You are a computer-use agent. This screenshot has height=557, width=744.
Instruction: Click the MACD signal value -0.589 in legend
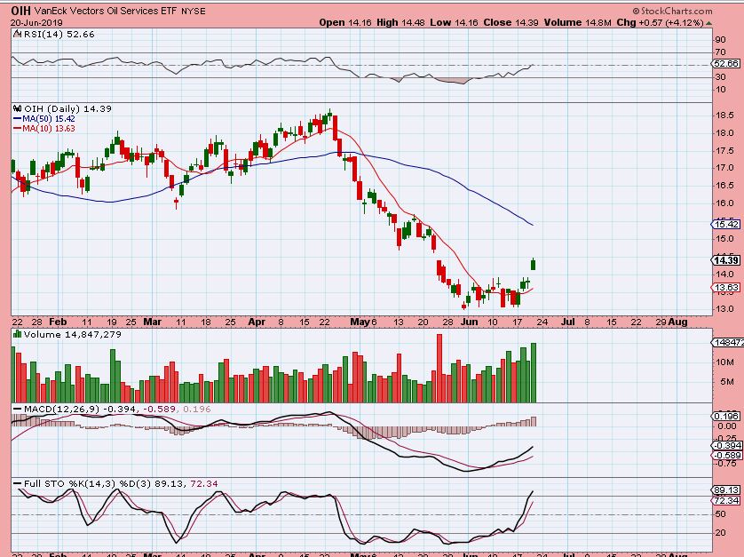tap(161, 409)
